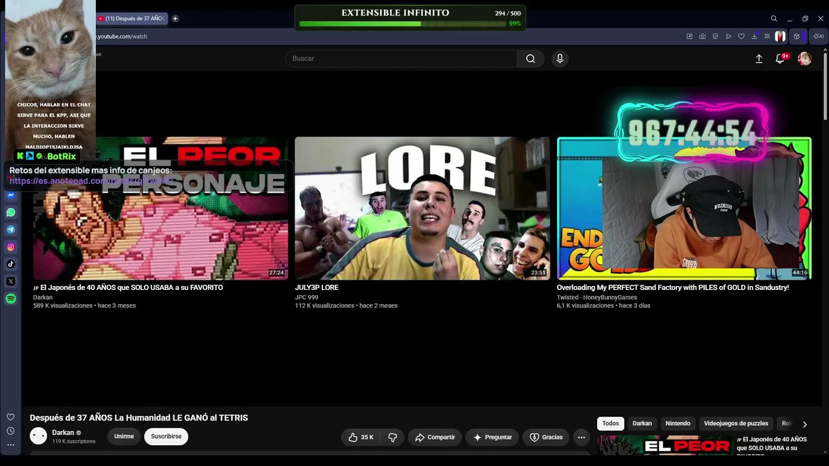Click the '119 K suscriptores' text
Viewport: 829px width, 466px height.
coord(74,441)
